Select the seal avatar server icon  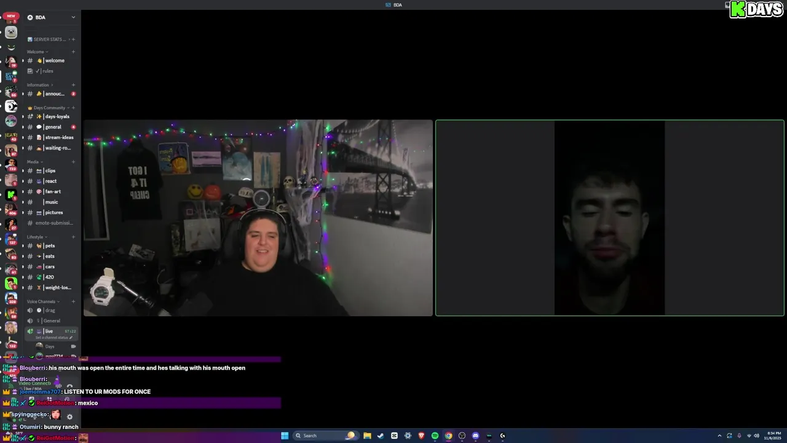tap(11, 32)
